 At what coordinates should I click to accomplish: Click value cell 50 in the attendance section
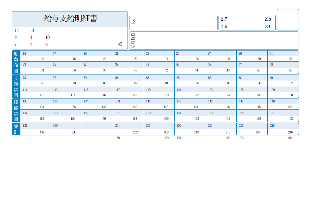click(x=291, y=70)
